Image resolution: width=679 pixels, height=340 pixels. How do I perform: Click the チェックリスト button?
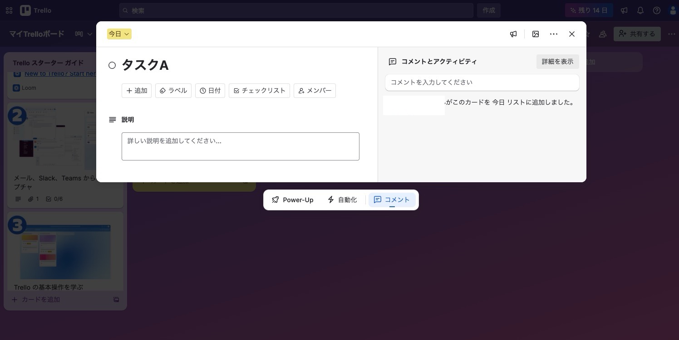point(259,91)
